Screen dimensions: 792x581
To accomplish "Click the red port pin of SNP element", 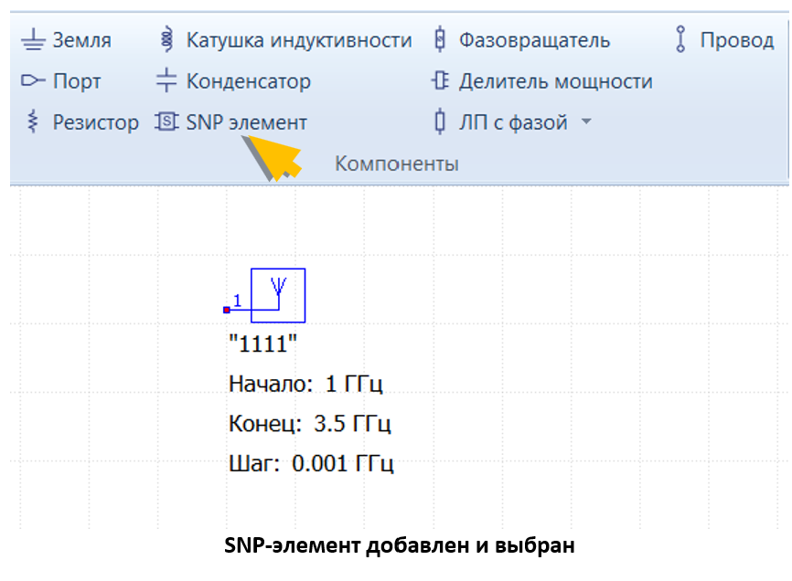I will tap(227, 310).
